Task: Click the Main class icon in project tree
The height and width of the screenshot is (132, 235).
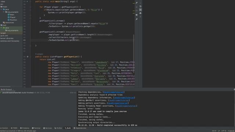Action: [8, 15]
